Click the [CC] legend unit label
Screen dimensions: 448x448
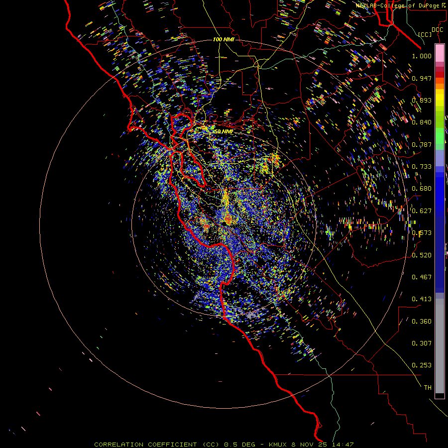[425, 34]
